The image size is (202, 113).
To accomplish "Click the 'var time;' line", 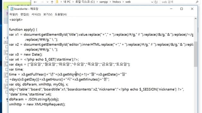I will [16, 69].
